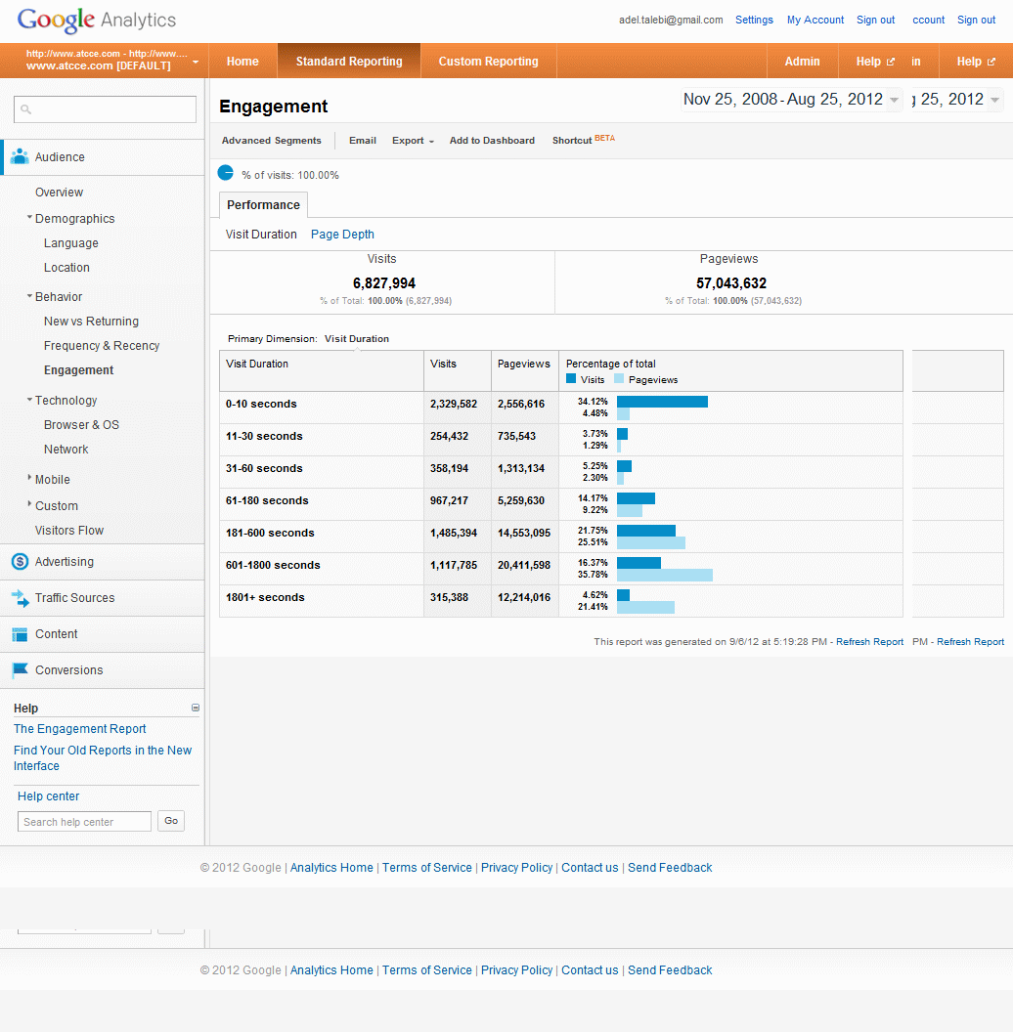This screenshot has width=1013, height=1032.
Task: Open the Nov 25, 2008 - Aug 25, 2012 date range
Action: click(790, 100)
